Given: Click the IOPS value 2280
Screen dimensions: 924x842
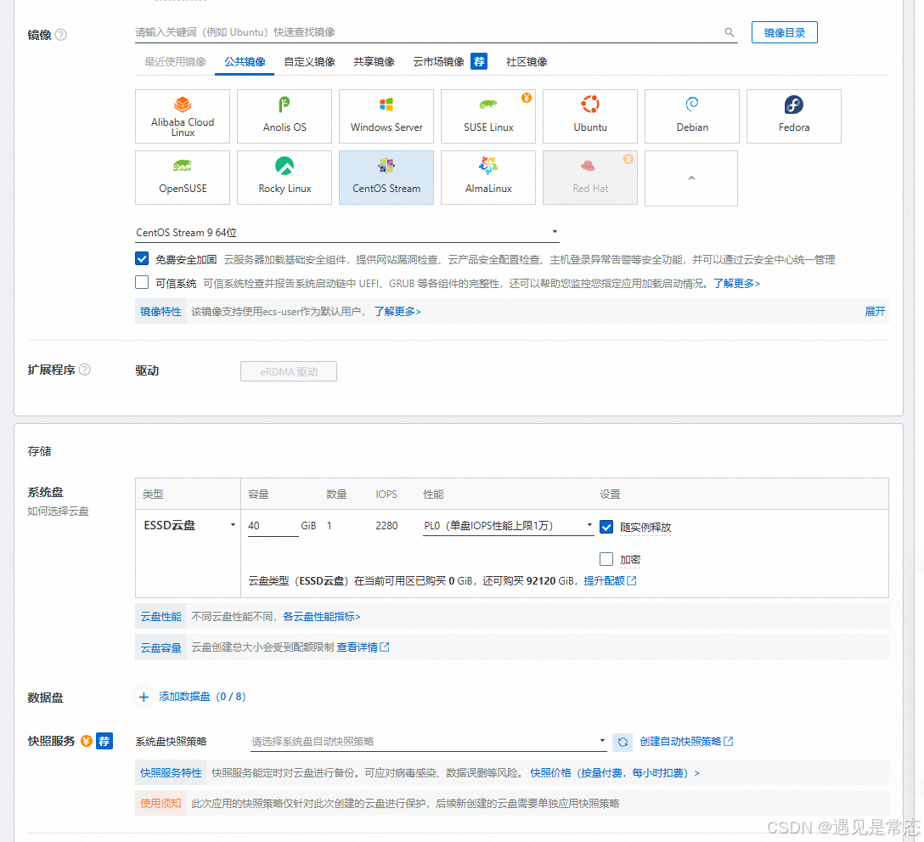Looking at the screenshot, I should click(x=386, y=525).
